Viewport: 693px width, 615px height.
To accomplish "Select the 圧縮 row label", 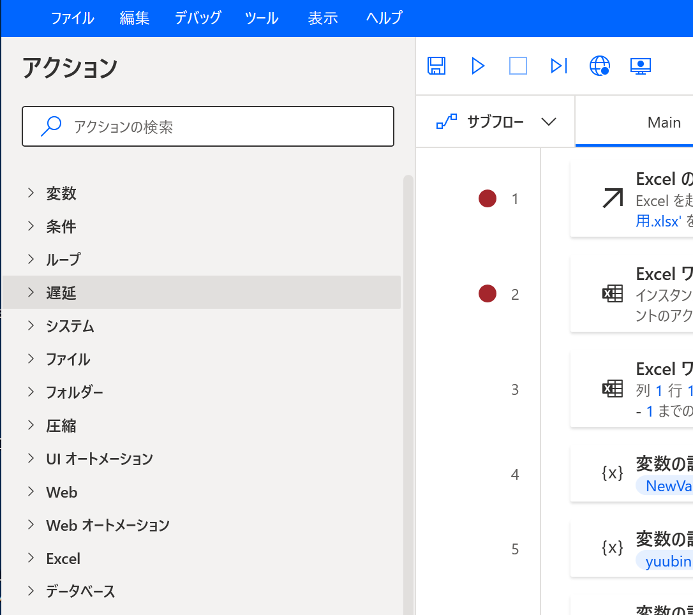I will pos(61,426).
